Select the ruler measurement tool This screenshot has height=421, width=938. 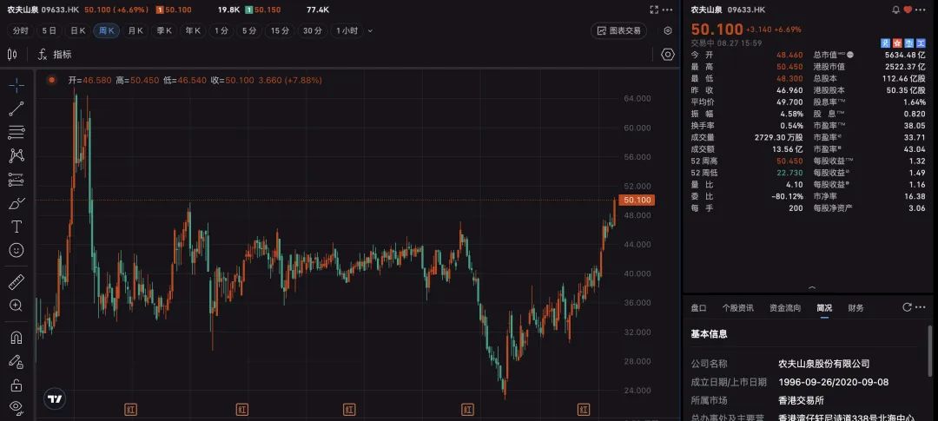[x=16, y=282]
